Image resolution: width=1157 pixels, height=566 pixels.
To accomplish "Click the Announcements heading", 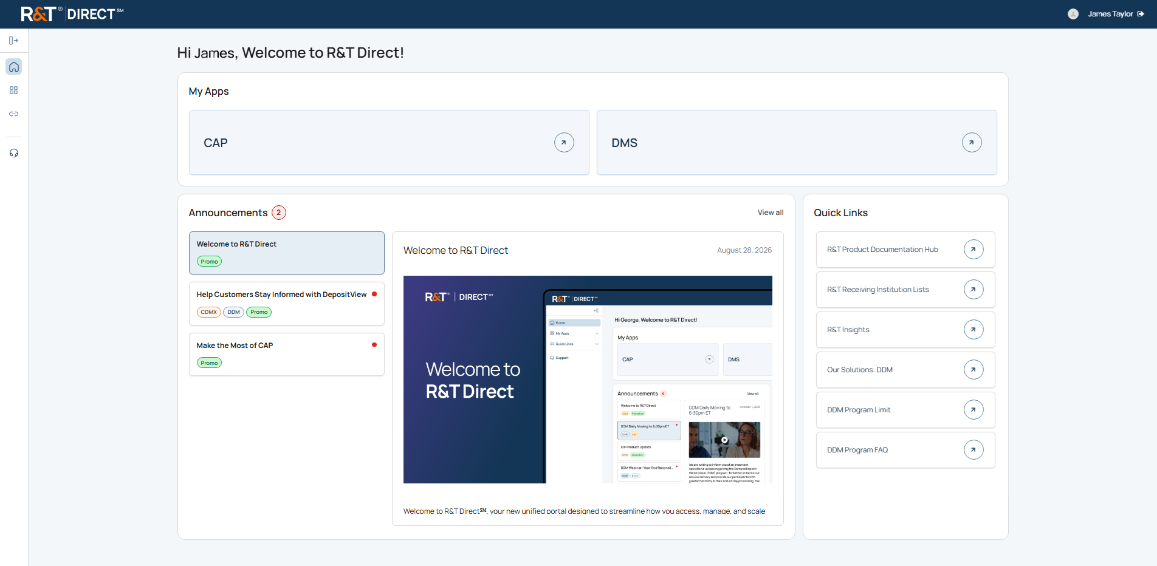I will (228, 213).
